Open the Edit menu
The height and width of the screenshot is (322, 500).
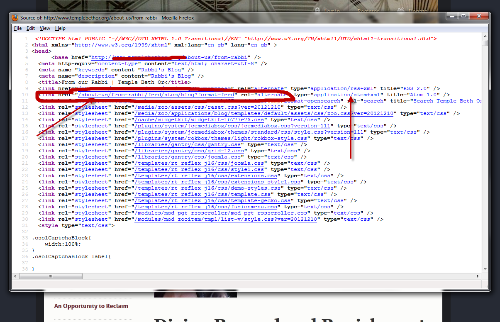point(31,28)
